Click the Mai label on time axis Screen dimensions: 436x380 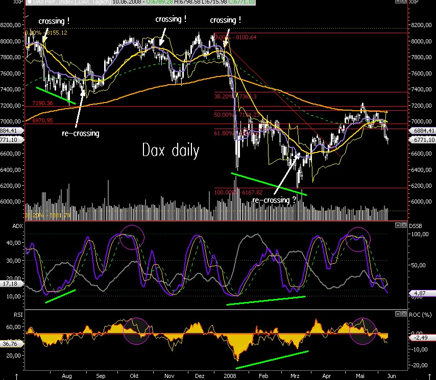(x=360, y=376)
